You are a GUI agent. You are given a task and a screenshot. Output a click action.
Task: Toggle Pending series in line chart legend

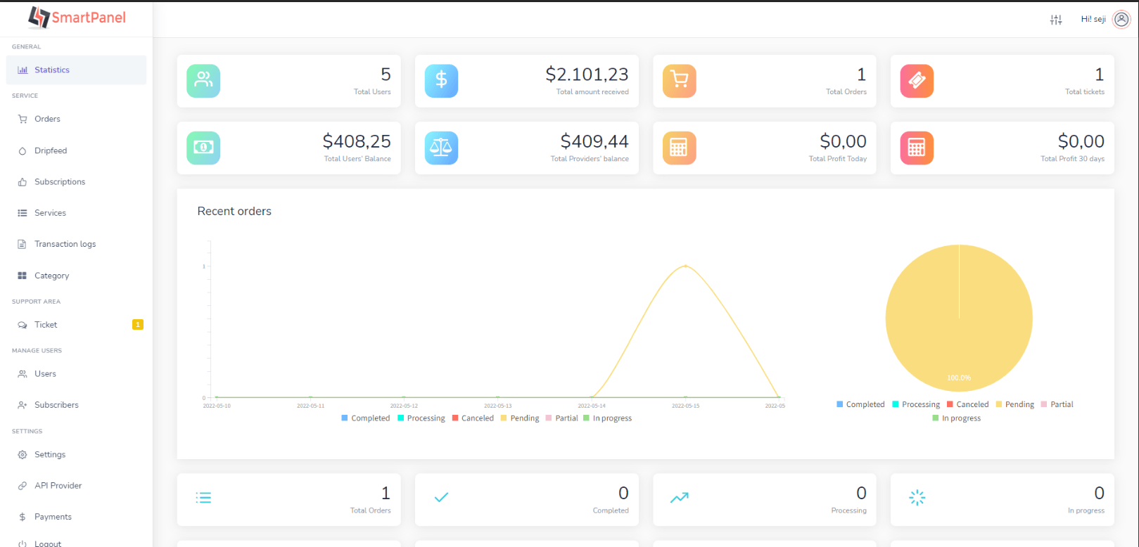pos(519,418)
